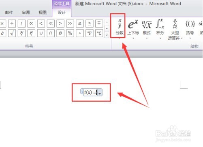
Task: Select the 公式工具 contextual tab header
Action: point(62,4)
